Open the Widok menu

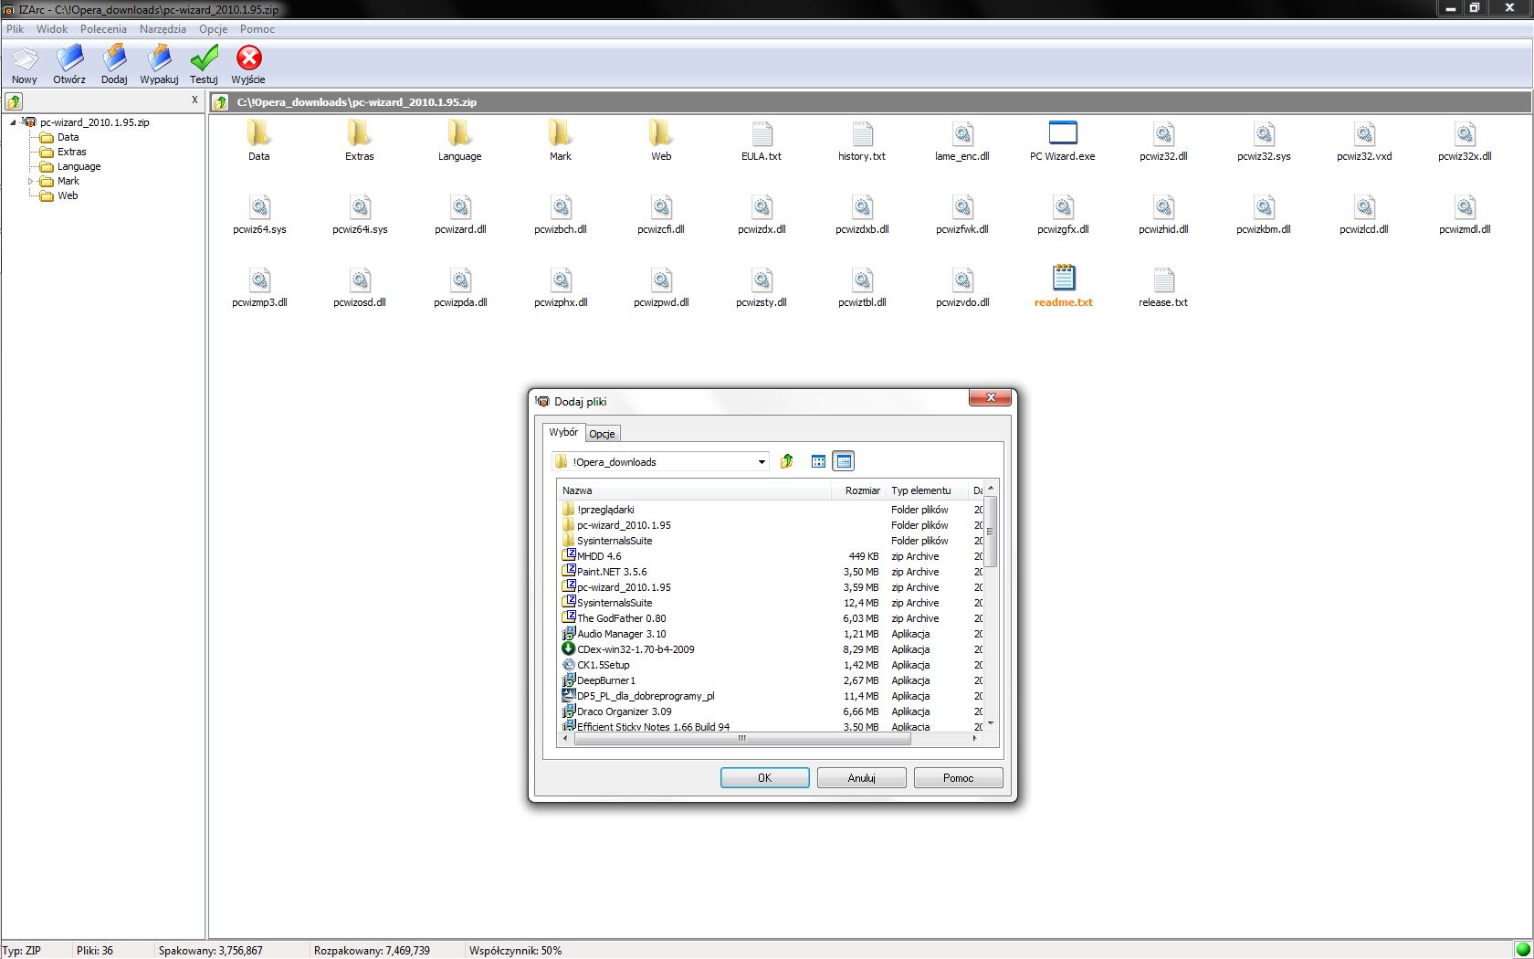click(52, 29)
